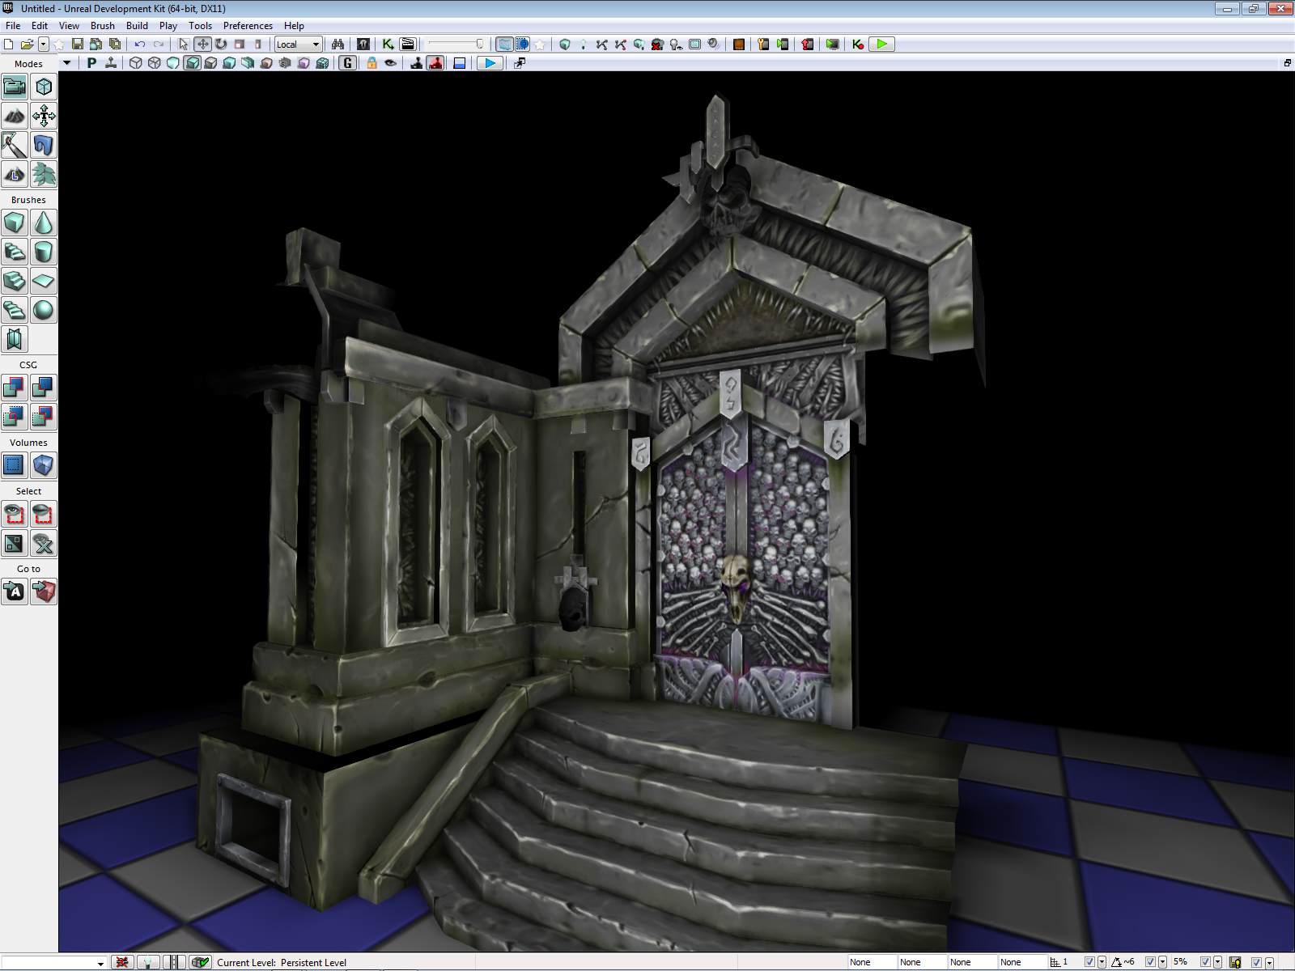Open the Preferences menu

pyautogui.click(x=248, y=26)
